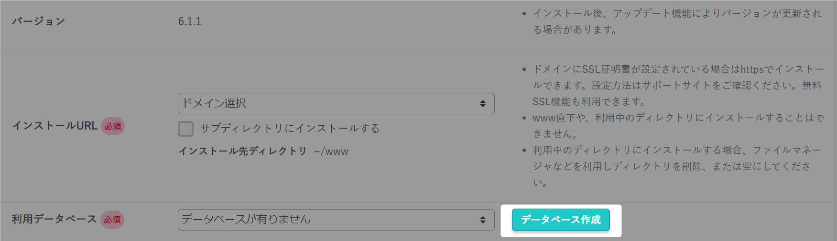Click the 利用データベース label

(x=54, y=219)
